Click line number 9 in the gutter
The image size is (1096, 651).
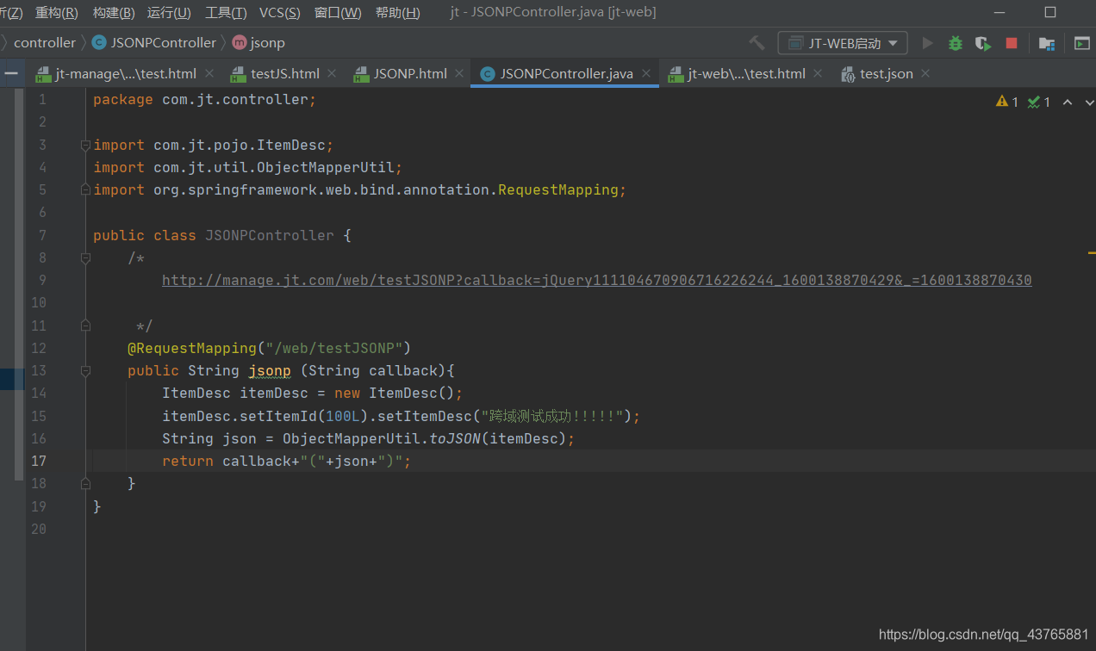tap(42, 280)
